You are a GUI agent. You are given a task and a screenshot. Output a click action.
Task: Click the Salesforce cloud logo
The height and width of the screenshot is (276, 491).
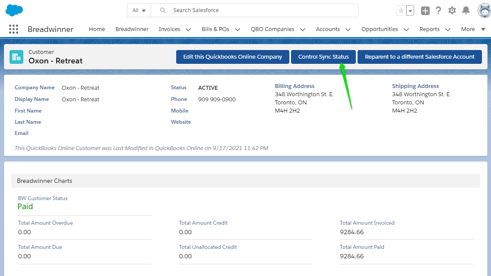[x=14, y=10]
